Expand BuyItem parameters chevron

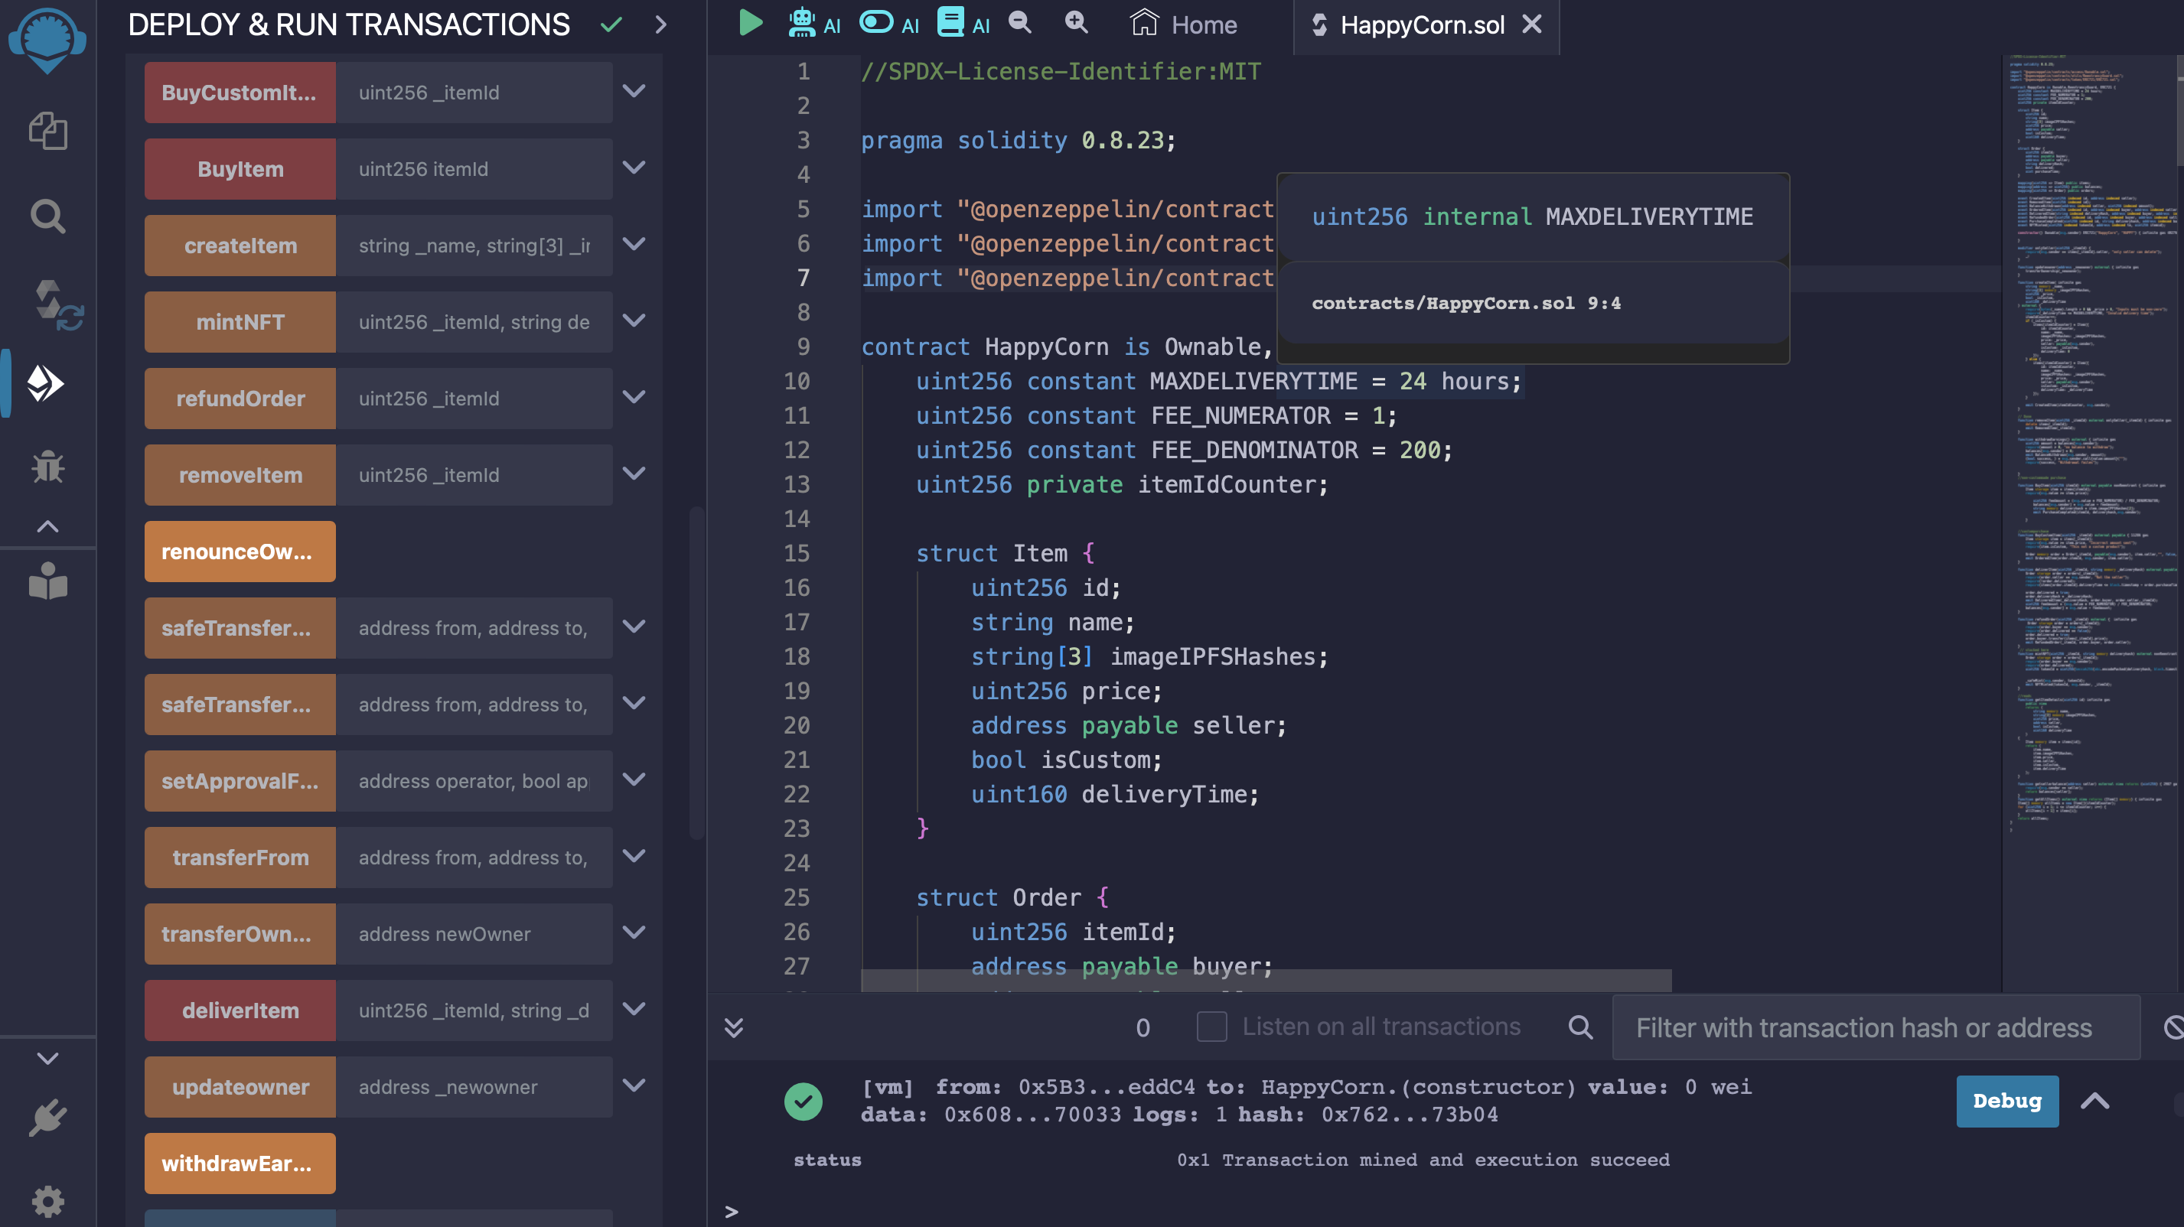pyautogui.click(x=634, y=167)
